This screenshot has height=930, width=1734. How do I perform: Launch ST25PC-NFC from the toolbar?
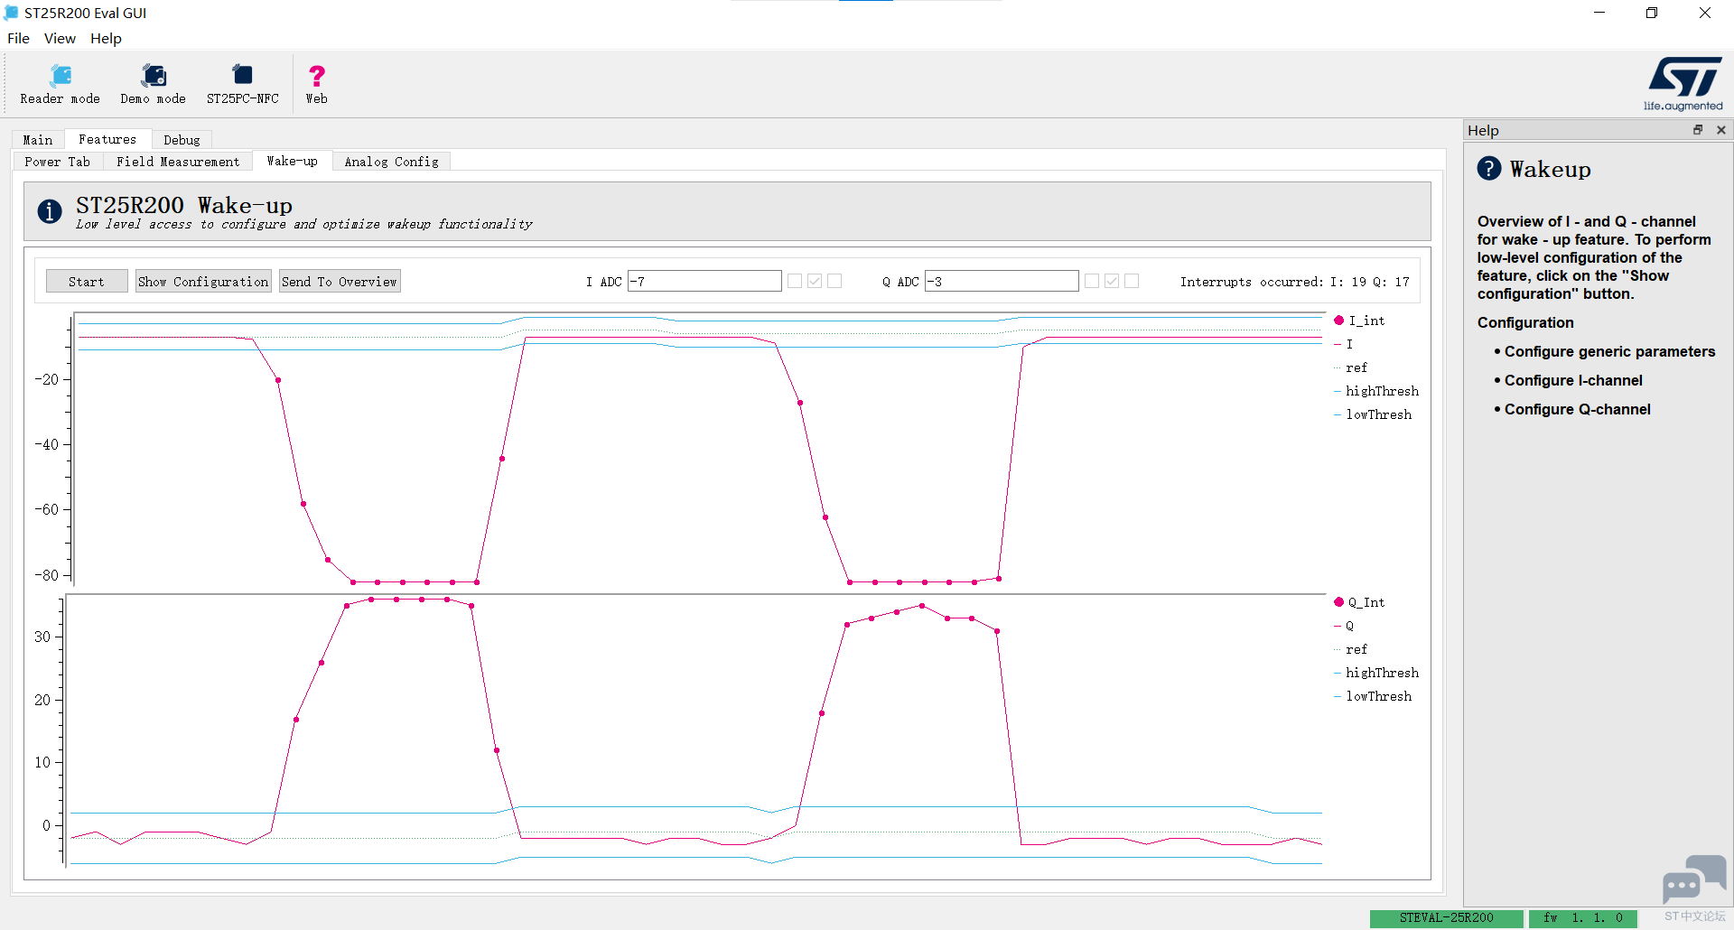pos(243,84)
